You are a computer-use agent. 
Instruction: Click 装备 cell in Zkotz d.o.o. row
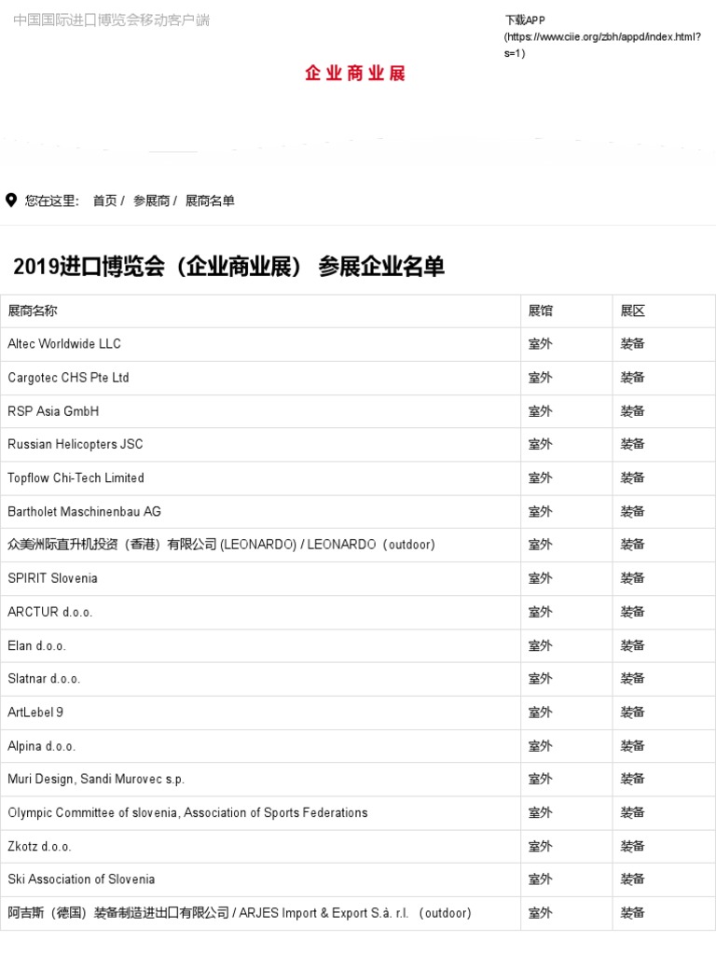click(633, 847)
